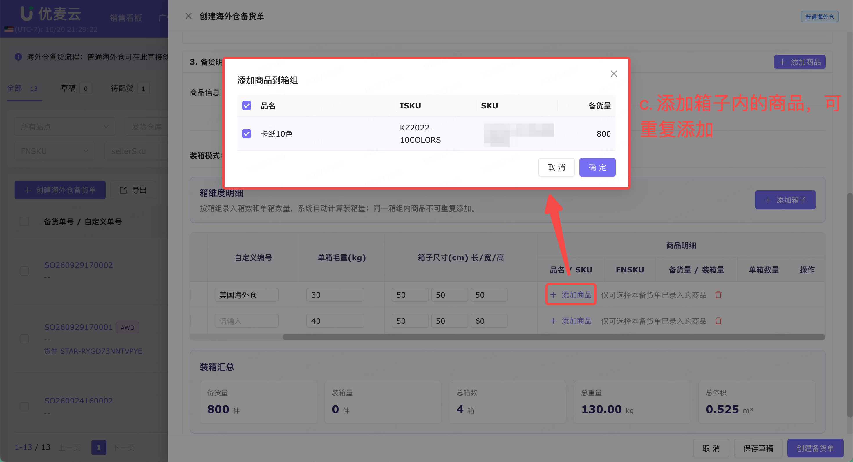Focus the empty 请输入 custom number field

(x=246, y=321)
